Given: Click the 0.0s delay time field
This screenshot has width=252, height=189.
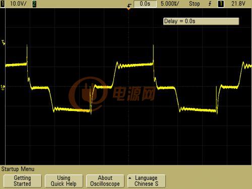Looking at the screenshot, I should point(145,4).
